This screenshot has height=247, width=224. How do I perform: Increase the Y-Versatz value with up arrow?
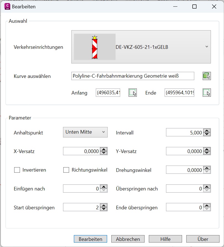(x=207, y=150)
